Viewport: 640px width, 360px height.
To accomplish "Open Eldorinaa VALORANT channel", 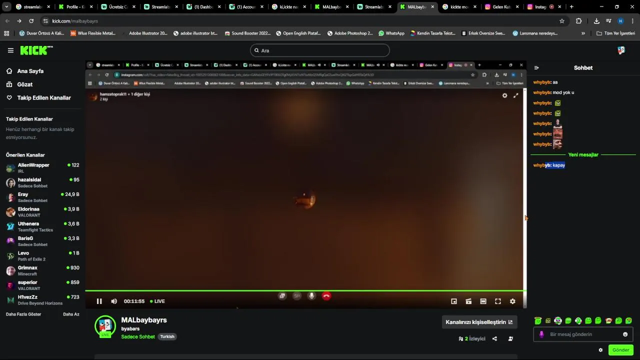I will pos(42,212).
